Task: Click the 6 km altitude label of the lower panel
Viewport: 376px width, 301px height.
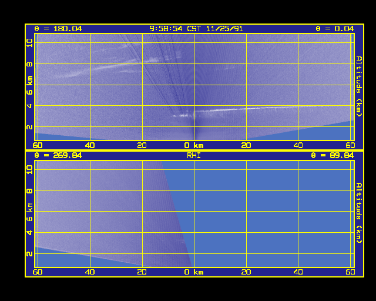Action: click(x=29, y=212)
